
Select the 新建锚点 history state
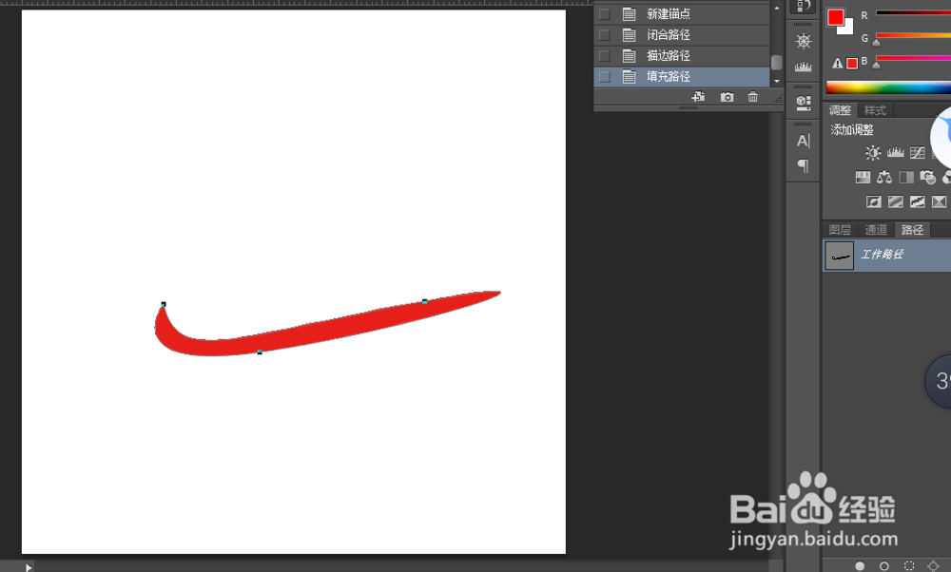(x=682, y=13)
